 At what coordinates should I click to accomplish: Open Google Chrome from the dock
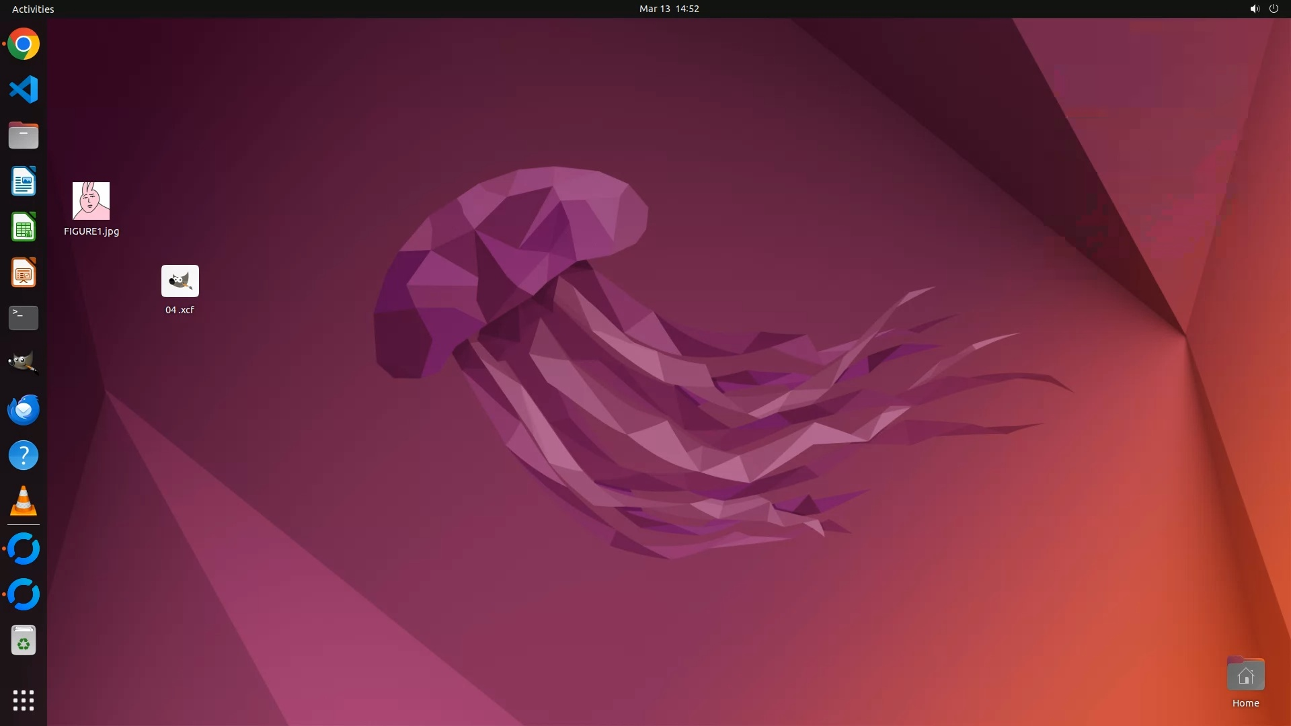coord(24,44)
